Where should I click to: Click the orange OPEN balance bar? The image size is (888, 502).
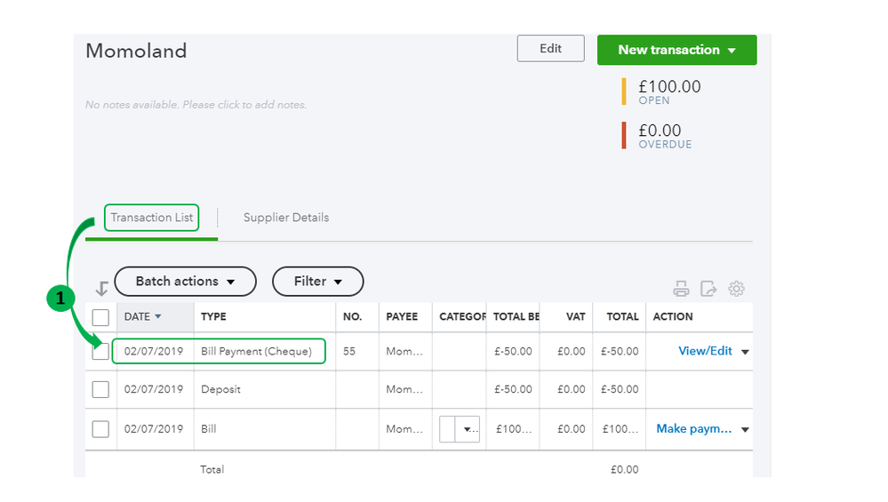[x=624, y=92]
